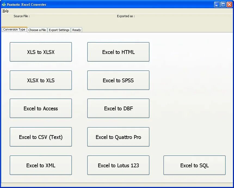The width and height of the screenshot is (234, 188).
Task: Select Excel to Access conversion
Action: pyautogui.click(x=41, y=108)
